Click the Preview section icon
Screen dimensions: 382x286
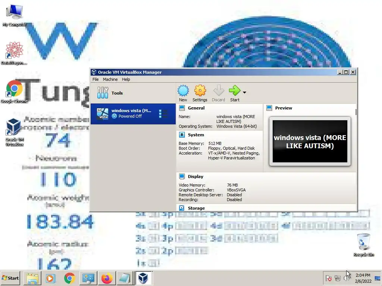[269, 108]
